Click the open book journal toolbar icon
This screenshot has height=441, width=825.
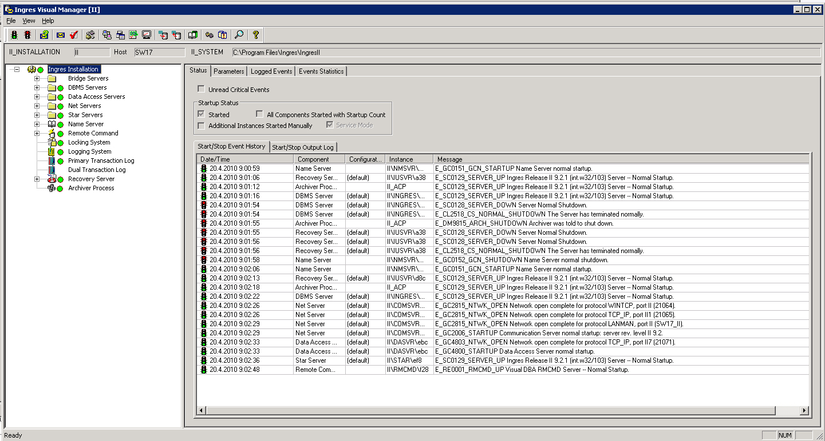coord(193,35)
